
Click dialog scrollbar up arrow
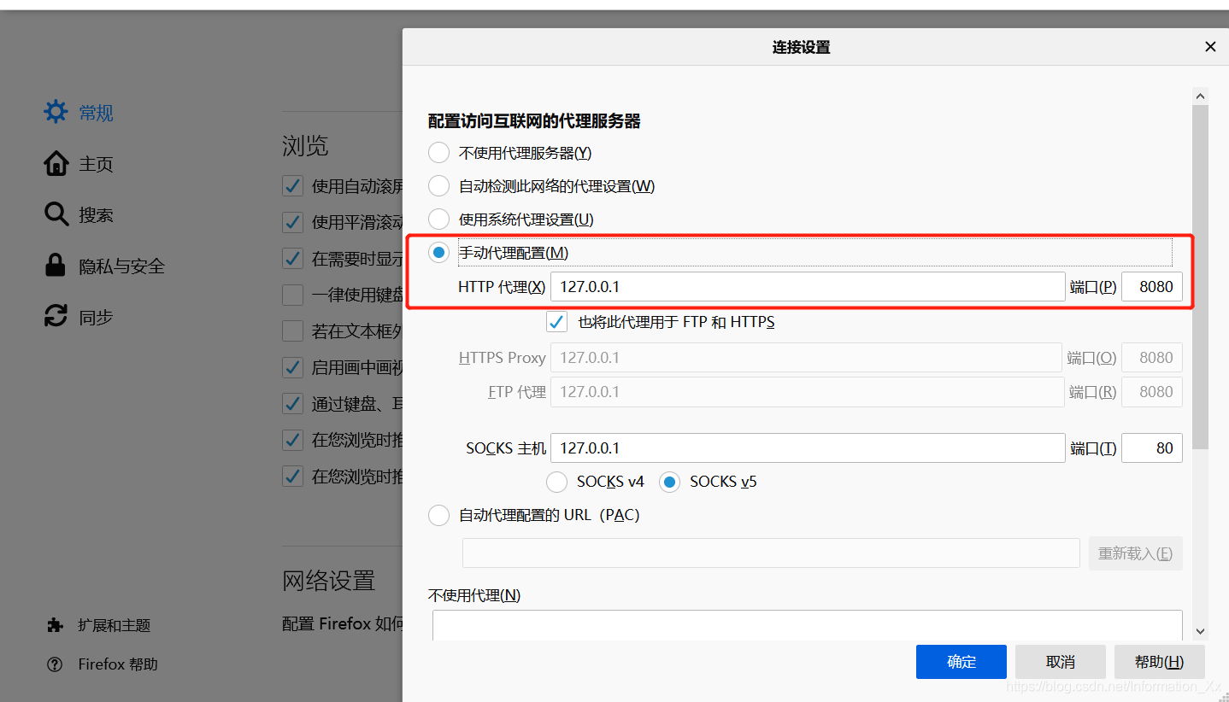[x=1200, y=97]
